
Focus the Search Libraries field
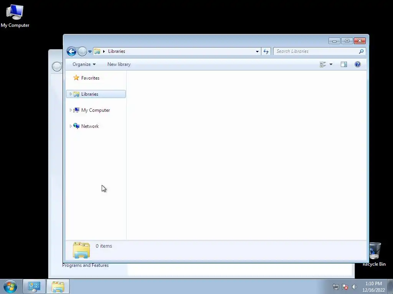coord(320,51)
